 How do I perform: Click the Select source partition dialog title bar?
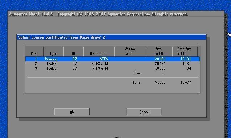tap(112, 37)
